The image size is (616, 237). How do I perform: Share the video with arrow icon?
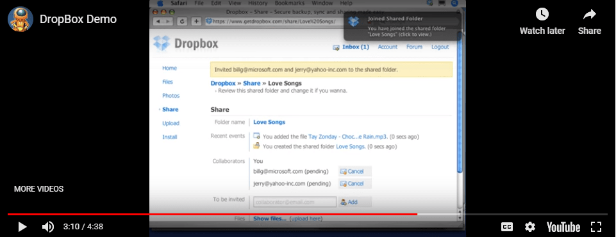point(589,22)
